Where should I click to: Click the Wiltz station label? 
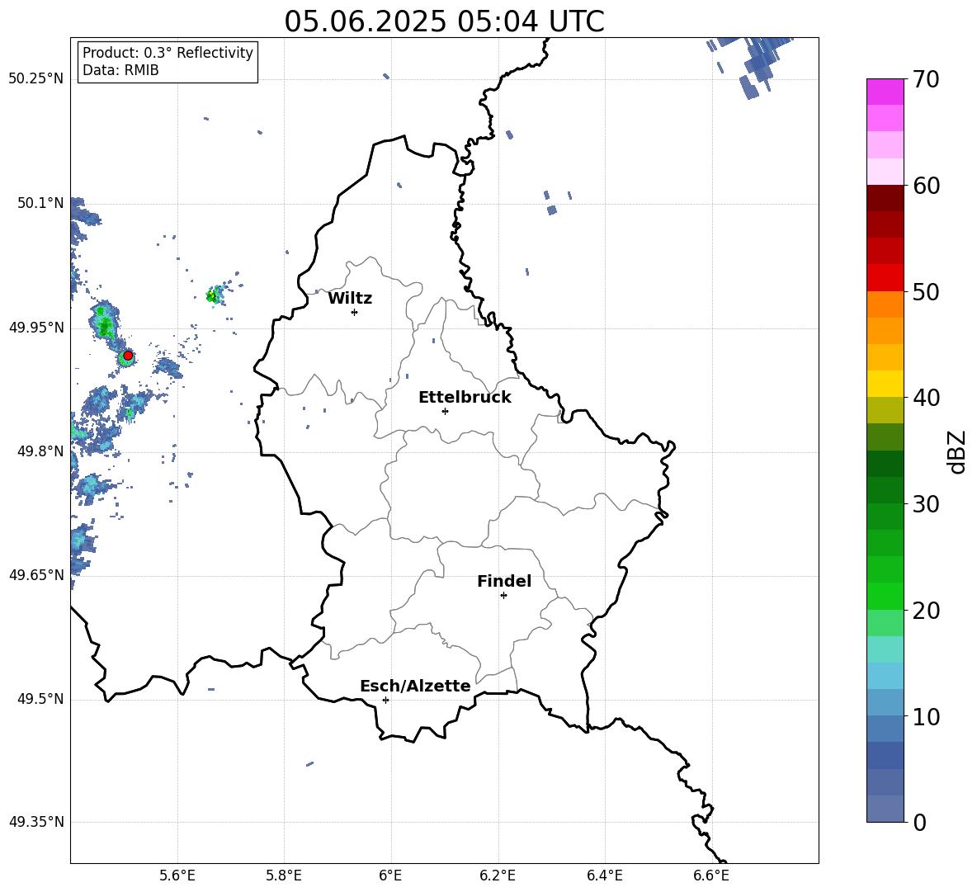(x=350, y=299)
